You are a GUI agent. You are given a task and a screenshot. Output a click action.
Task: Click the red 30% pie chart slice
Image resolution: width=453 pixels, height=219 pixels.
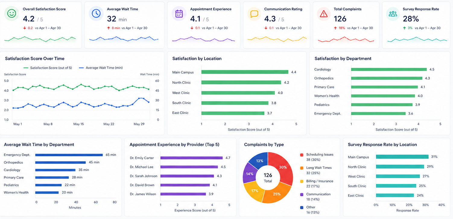283,167
